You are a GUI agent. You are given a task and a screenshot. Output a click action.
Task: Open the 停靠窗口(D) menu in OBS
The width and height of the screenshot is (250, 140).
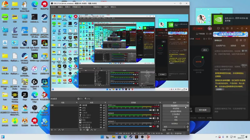tap(77, 7)
